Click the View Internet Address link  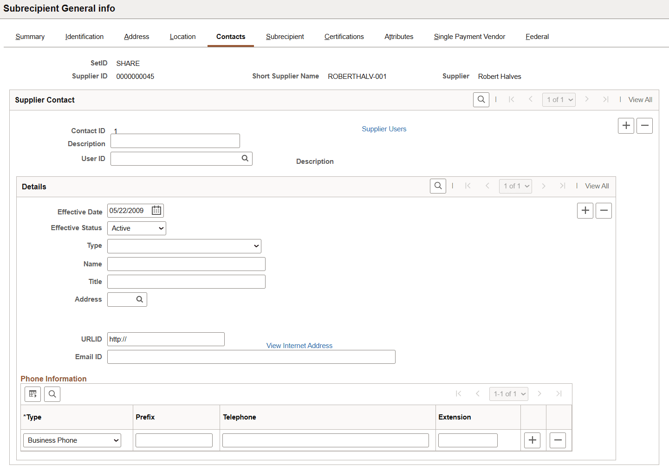click(299, 346)
